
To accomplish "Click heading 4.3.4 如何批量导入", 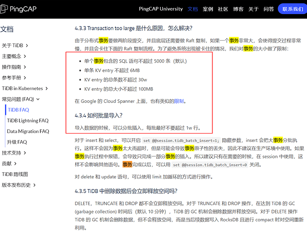I will [x=98, y=115].
